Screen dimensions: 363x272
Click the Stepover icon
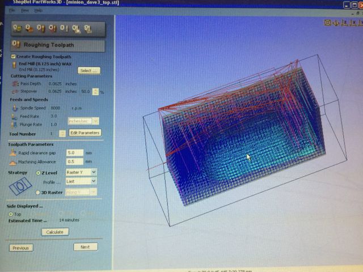[15, 92]
